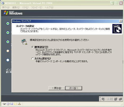Click the shared folder status icon
The width and height of the screenshot is (124, 107).
[x=15, y=104]
